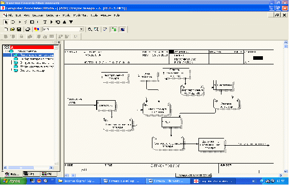289x185 pixels.
Task: Switch to the Objects tab in Model Explorer
Action: 49,174
